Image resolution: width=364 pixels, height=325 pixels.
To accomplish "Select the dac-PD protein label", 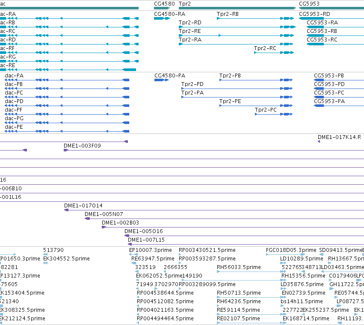I will point(14,101).
